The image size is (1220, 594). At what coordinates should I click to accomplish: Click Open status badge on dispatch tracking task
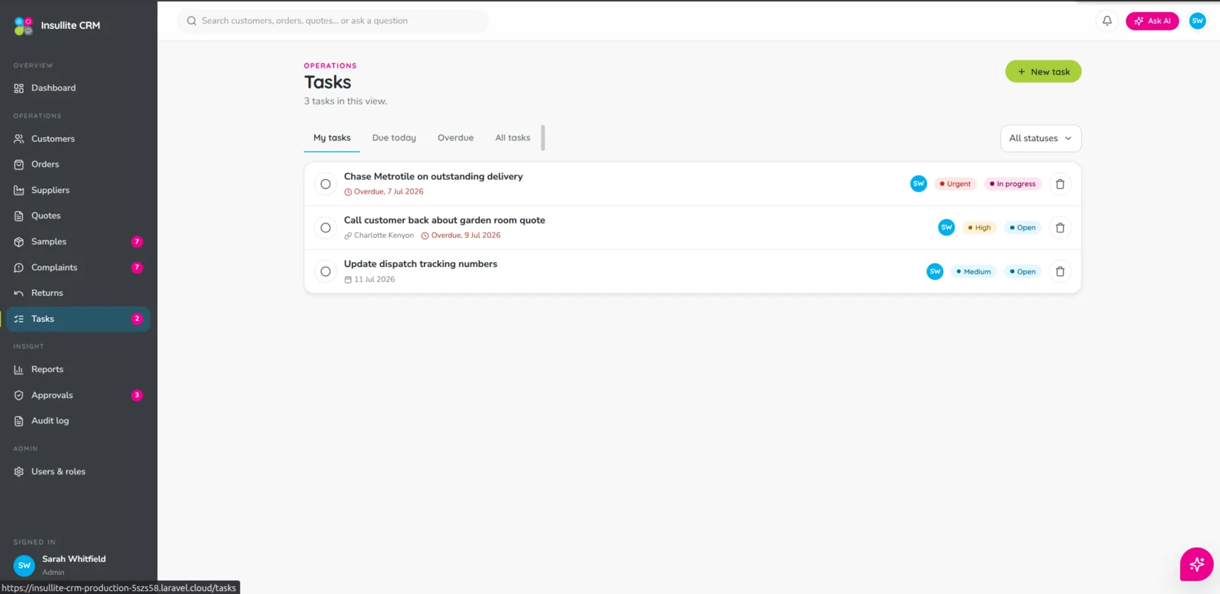1023,271
